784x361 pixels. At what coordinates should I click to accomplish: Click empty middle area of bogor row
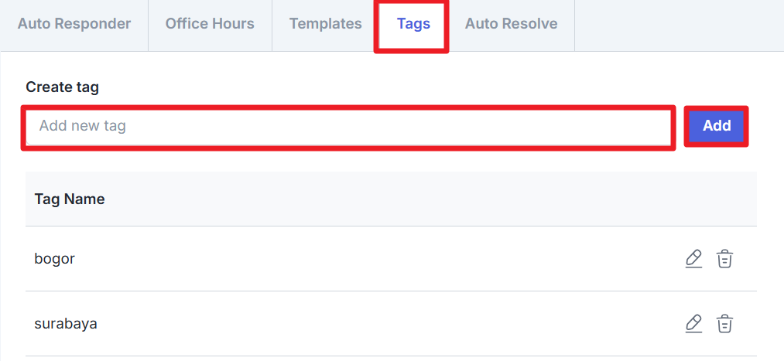click(x=371, y=259)
